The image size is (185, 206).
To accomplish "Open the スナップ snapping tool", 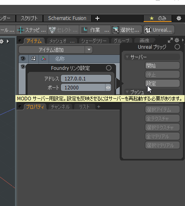I will [32, 30].
